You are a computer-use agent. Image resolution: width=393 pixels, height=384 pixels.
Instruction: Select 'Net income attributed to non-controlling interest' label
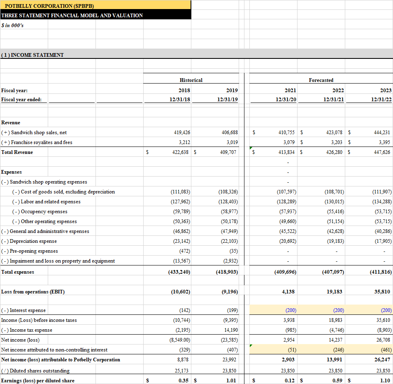54,350
